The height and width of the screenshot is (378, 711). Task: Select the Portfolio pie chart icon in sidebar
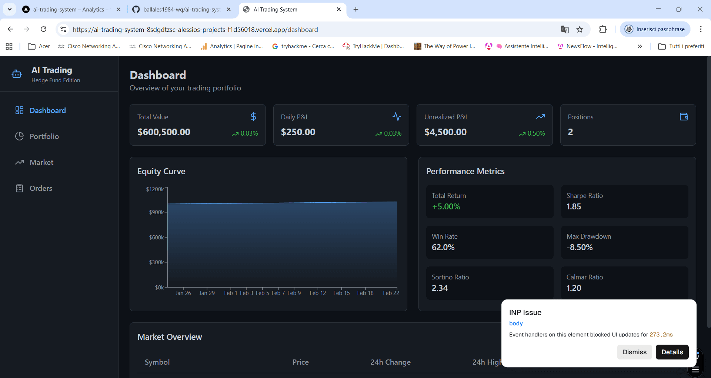20,136
